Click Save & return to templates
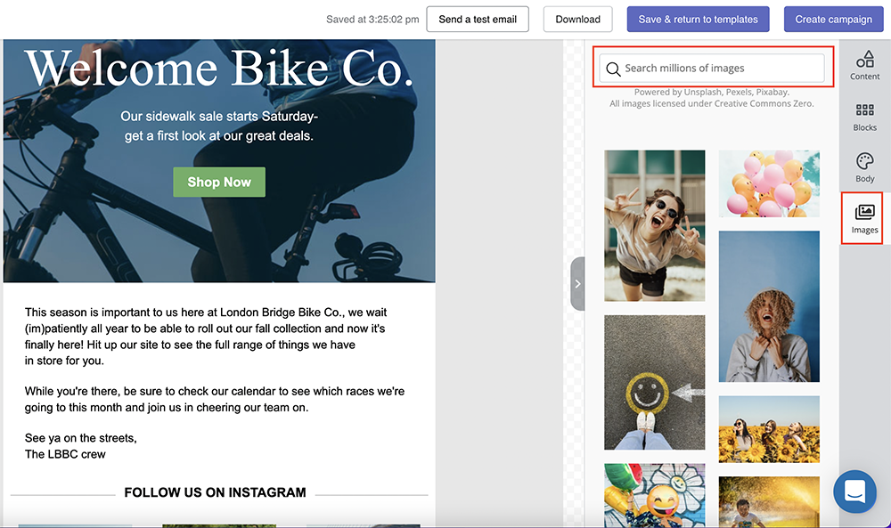Image resolution: width=891 pixels, height=528 pixels. point(698,20)
